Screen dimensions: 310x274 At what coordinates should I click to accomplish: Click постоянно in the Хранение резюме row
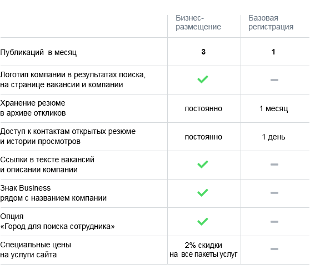tap(203, 108)
